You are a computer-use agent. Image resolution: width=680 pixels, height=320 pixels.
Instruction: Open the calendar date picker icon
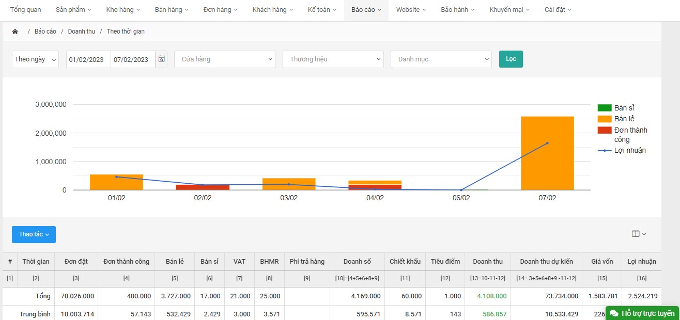click(162, 59)
